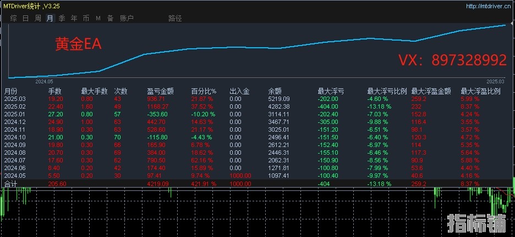Switch to the 综 summary tab
515x237 pixels.
[x=13, y=18]
